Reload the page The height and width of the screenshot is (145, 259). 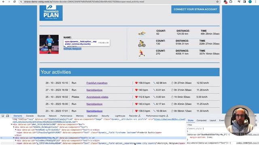(x=15, y=2)
